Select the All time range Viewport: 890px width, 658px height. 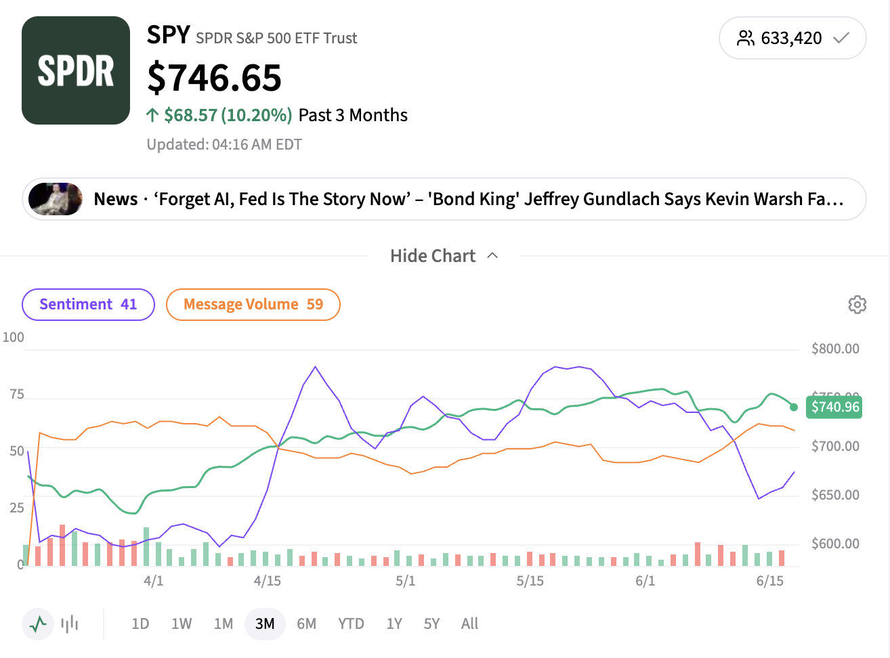469,623
